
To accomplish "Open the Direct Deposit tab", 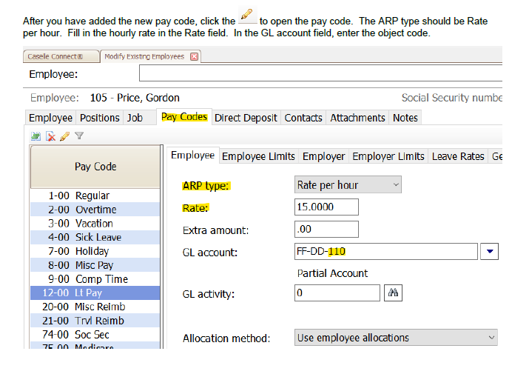I will coord(246,118).
